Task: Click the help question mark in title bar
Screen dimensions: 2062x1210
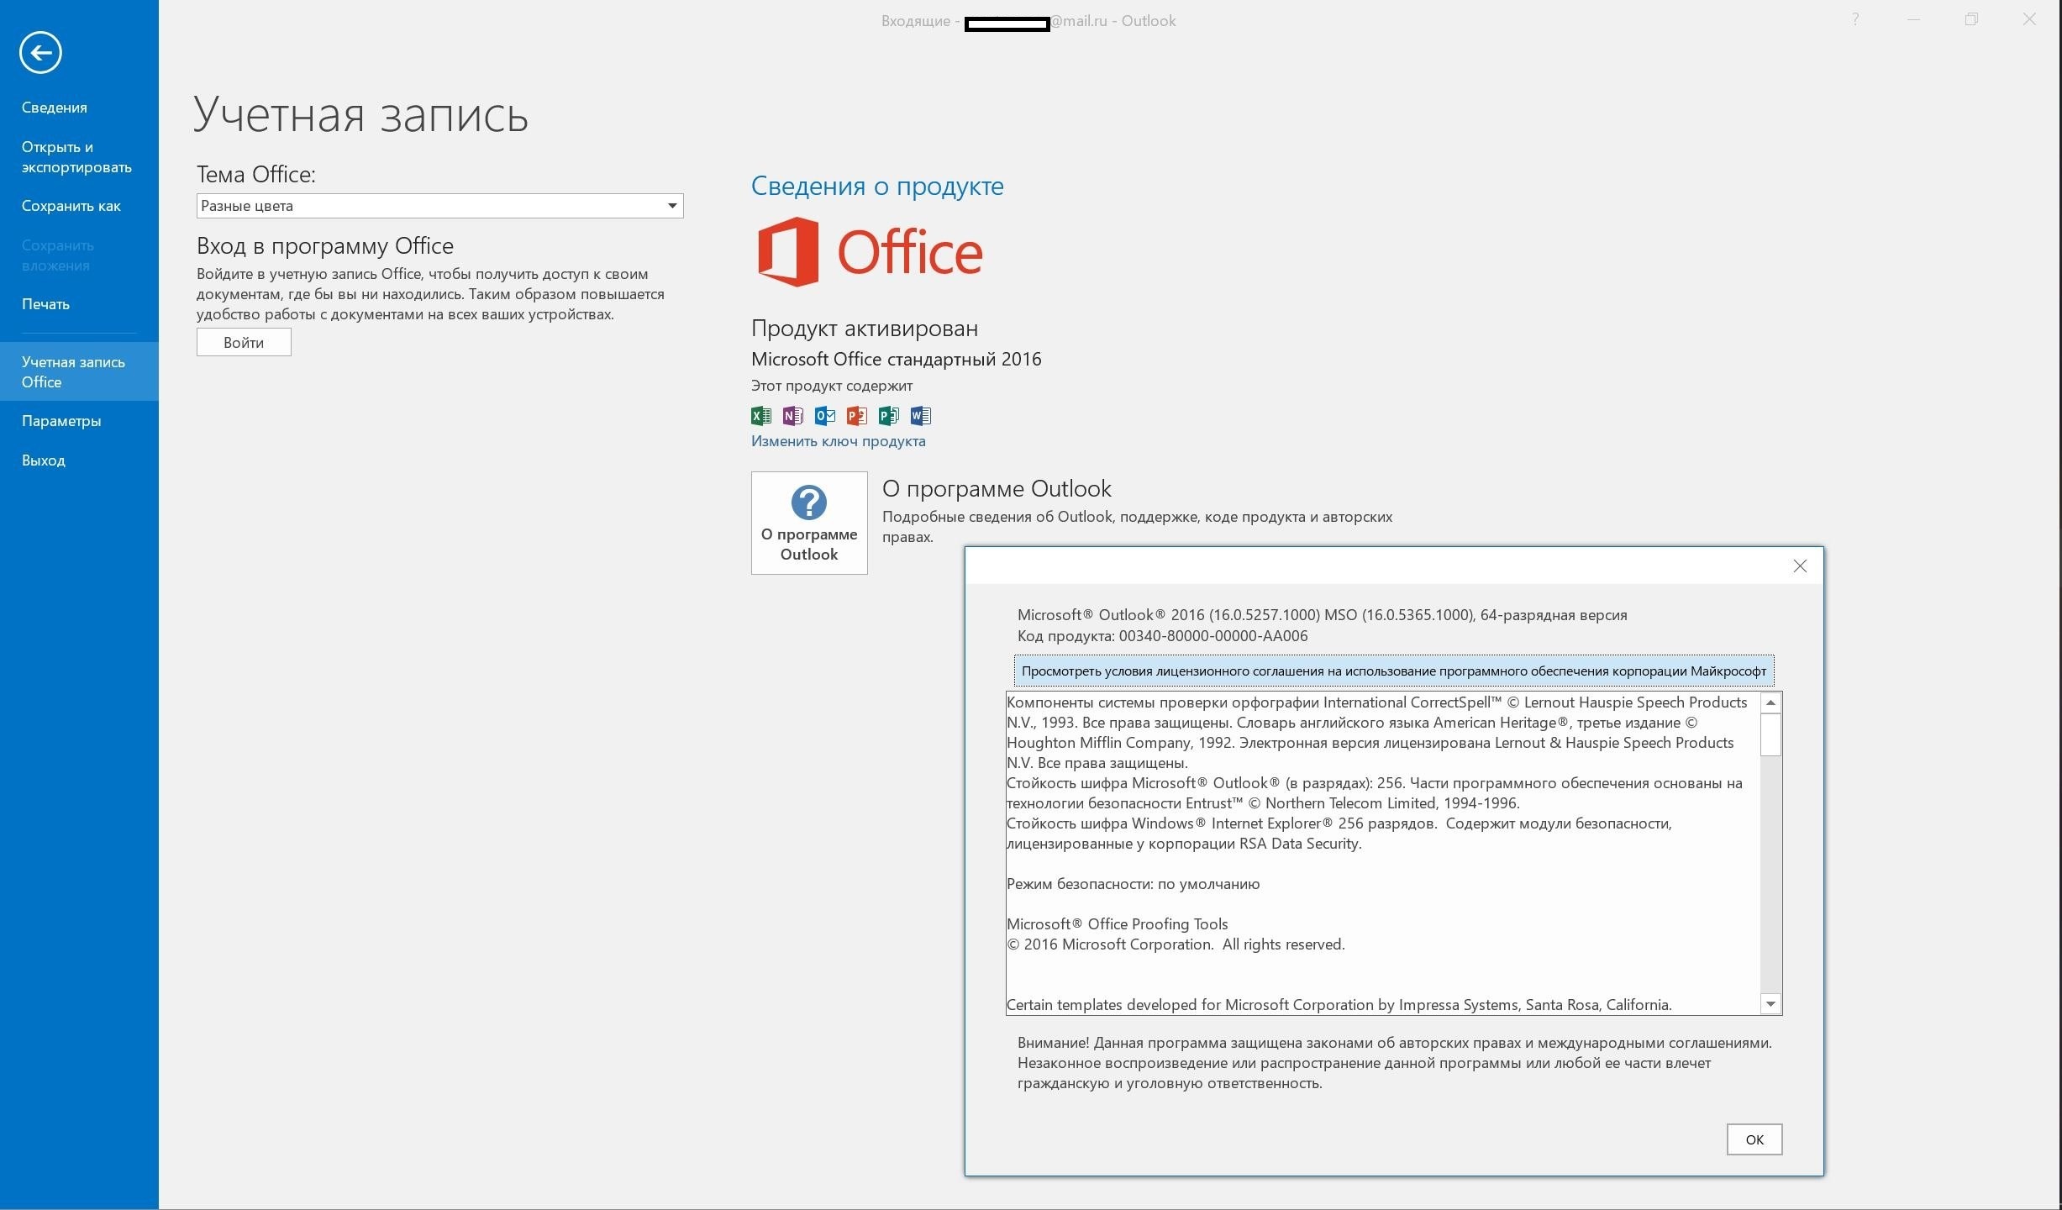Action: pyautogui.click(x=1855, y=19)
